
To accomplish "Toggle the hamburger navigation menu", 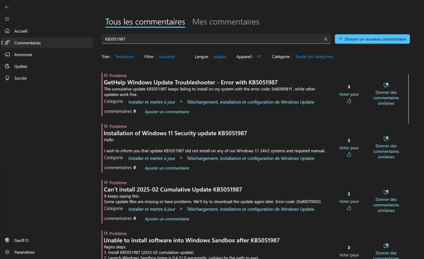I will coord(7,19).
